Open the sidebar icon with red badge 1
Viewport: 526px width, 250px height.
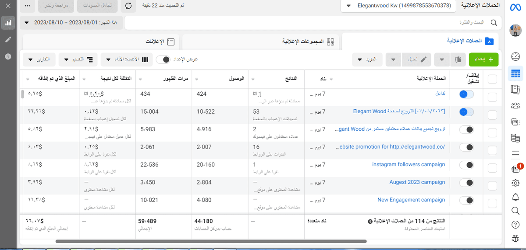(x=516, y=168)
